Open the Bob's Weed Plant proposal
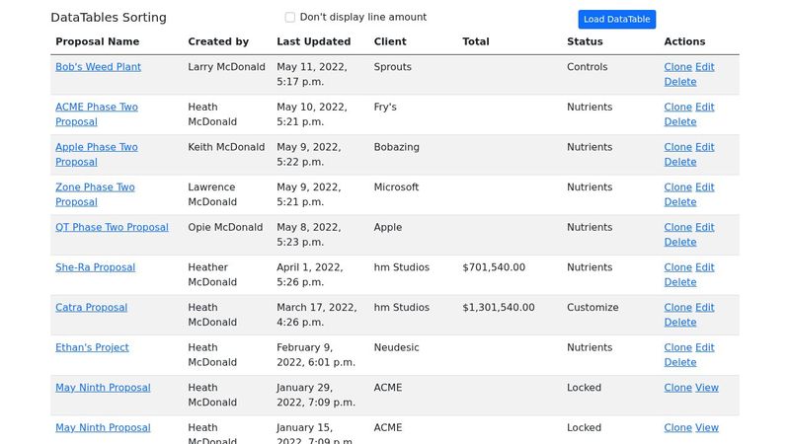790x444 pixels. point(98,67)
